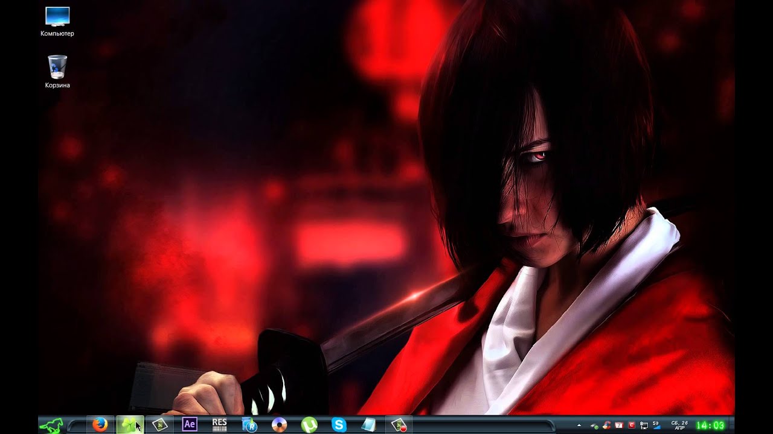
Task: Open the green horse Start button
Action: (x=51, y=425)
